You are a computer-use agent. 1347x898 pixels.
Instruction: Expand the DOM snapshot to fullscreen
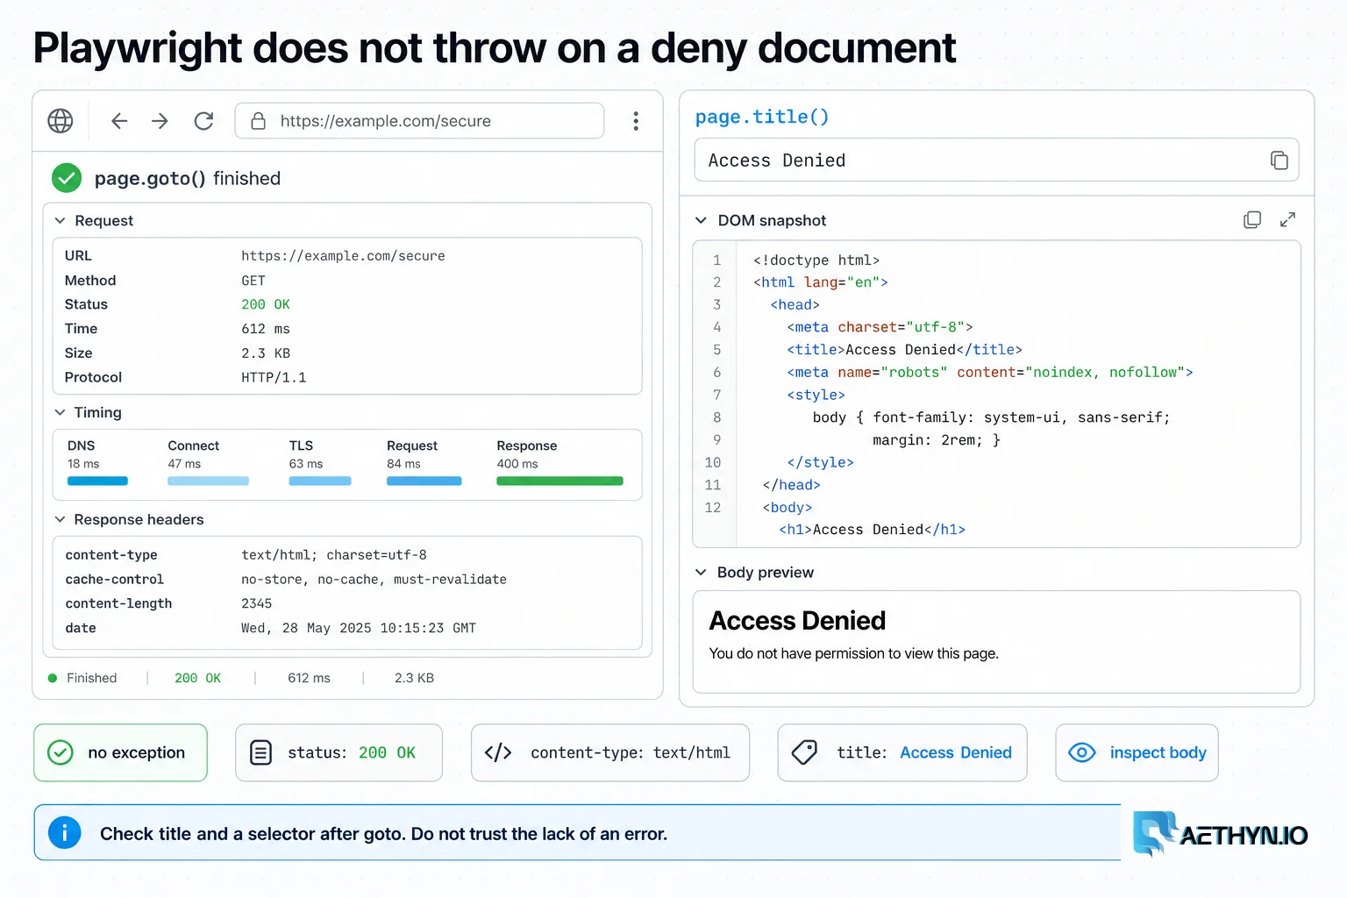click(1287, 220)
